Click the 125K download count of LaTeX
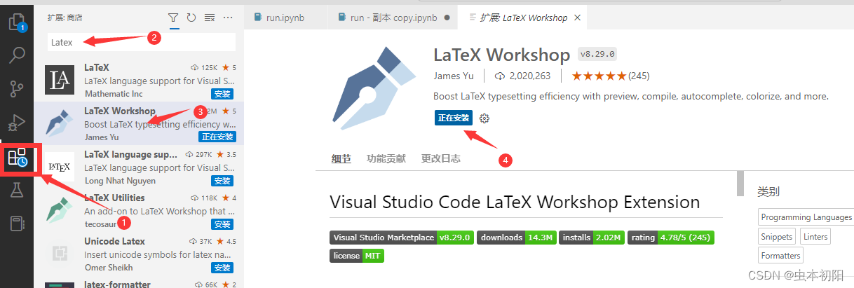854x288 pixels. tap(204, 68)
